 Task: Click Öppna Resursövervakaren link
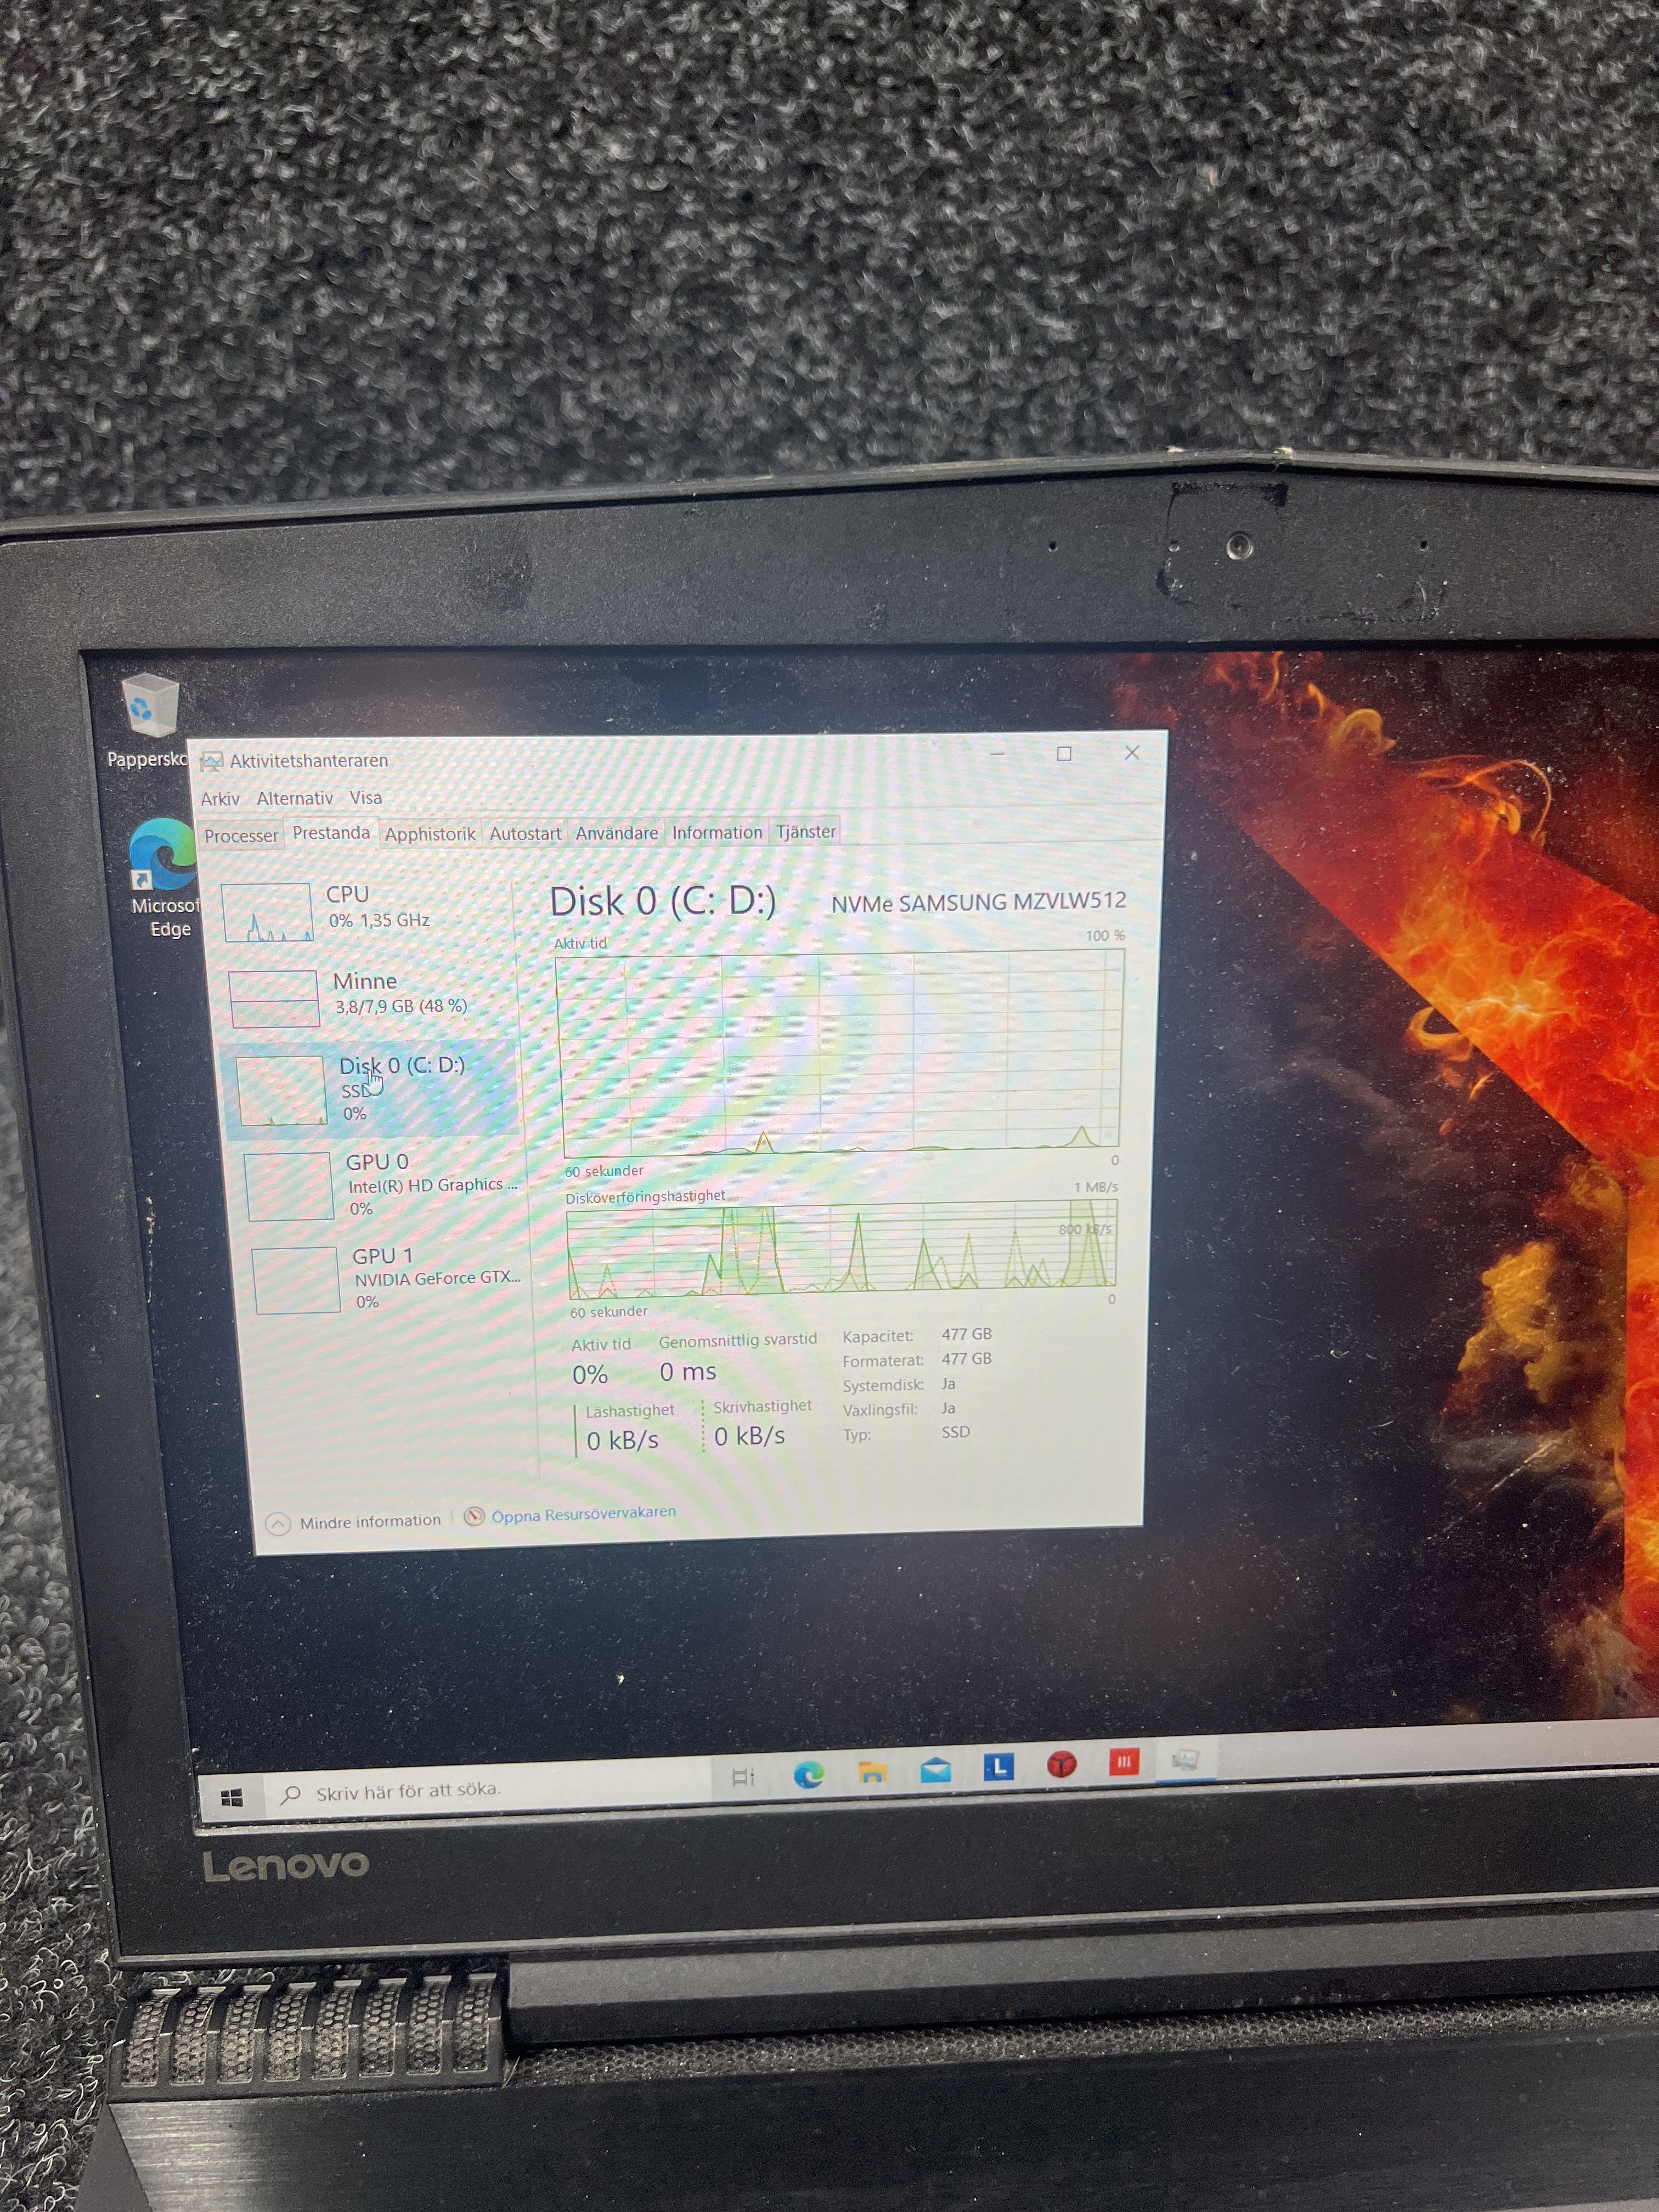coord(583,1514)
